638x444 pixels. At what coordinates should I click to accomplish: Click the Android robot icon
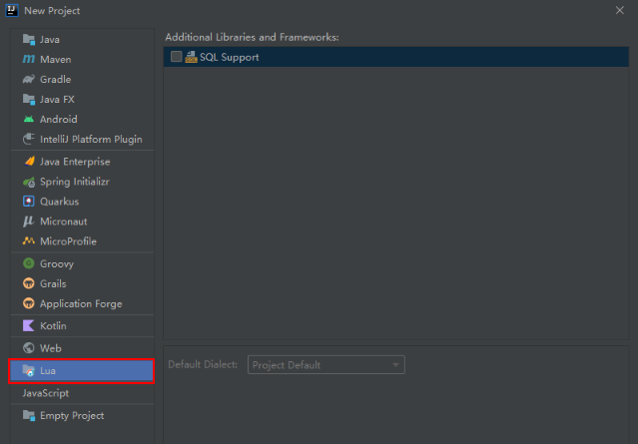[x=29, y=119]
